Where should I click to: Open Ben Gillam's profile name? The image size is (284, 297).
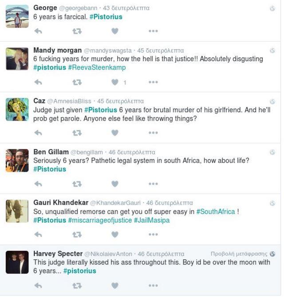pyautogui.click(x=51, y=152)
